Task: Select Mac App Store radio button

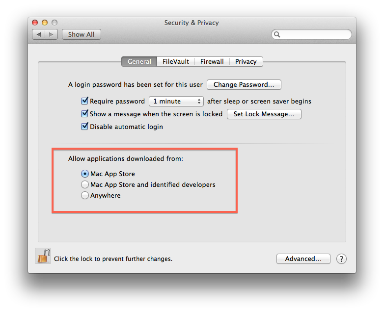Action: tap(85, 174)
